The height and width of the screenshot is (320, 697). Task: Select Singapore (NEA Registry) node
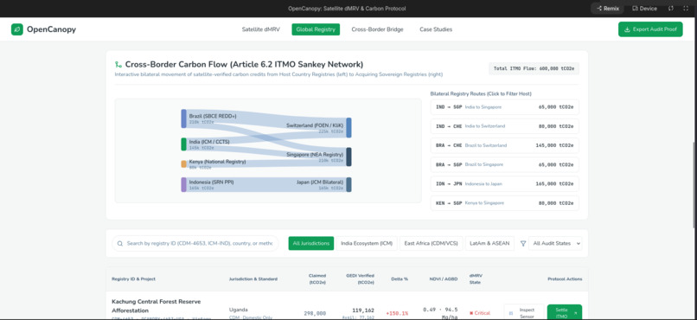(349, 157)
